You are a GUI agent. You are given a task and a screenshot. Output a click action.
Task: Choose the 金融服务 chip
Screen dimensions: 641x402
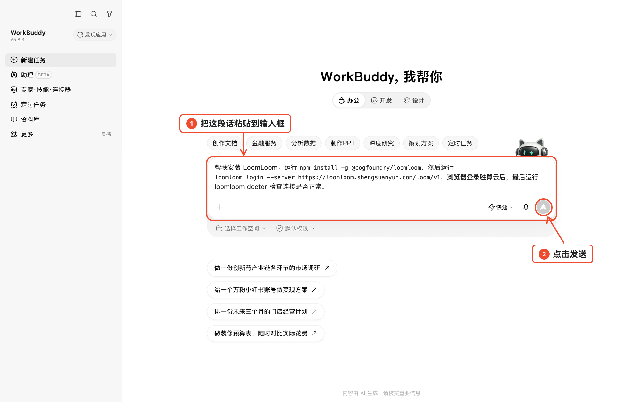click(264, 143)
